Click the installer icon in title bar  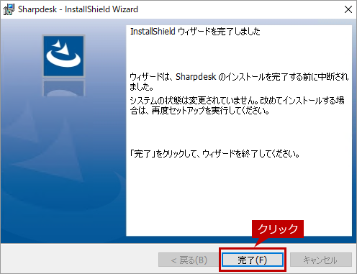9,9
